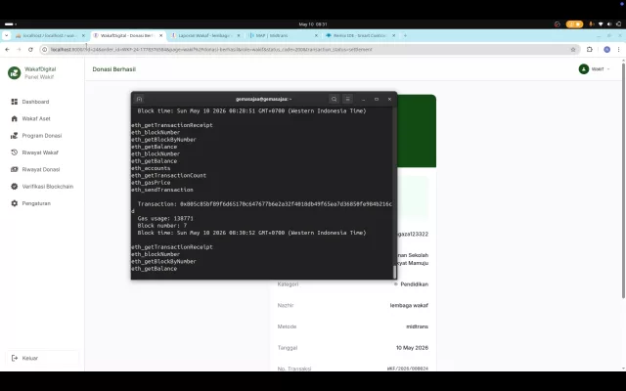Click the site info icon
Image resolution: width=626 pixels, height=391 pixels.
[x=45, y=50]
